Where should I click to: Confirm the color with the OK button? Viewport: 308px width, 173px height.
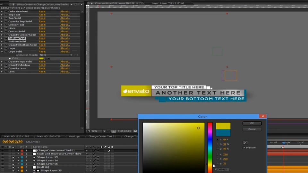(252, 123)
